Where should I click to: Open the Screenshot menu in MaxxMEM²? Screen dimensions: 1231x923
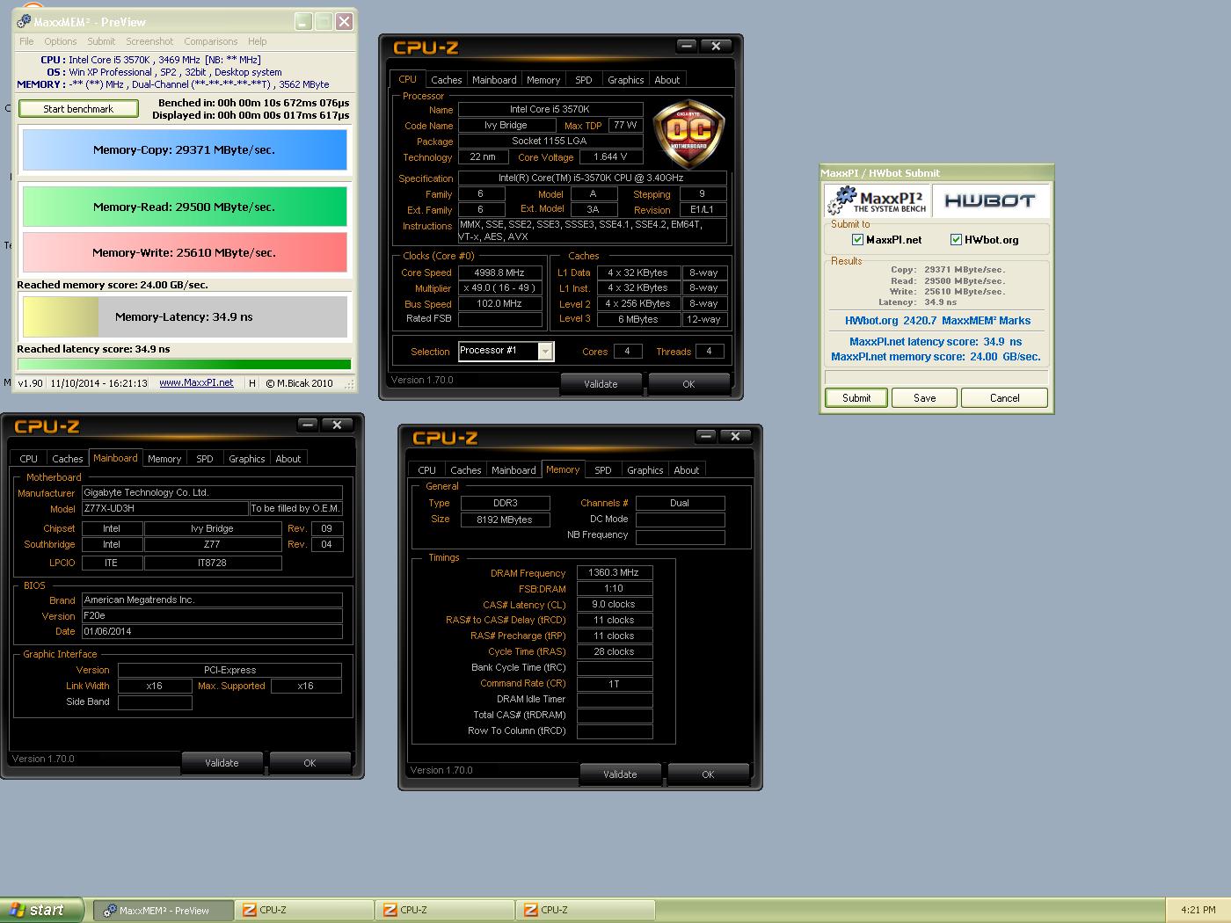click(x=149, y=41)
